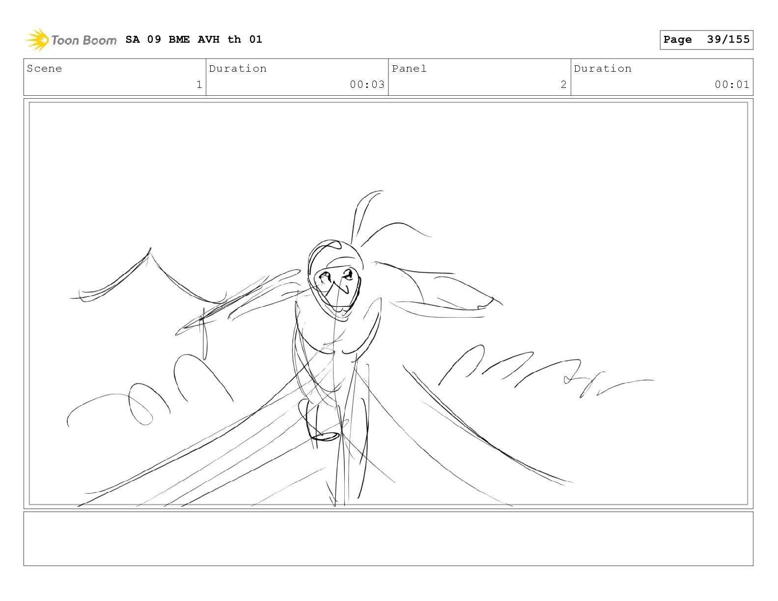Viewport: 778px width, 601px height.
Task: Click panel number value '2'
Action: (564, 84)
